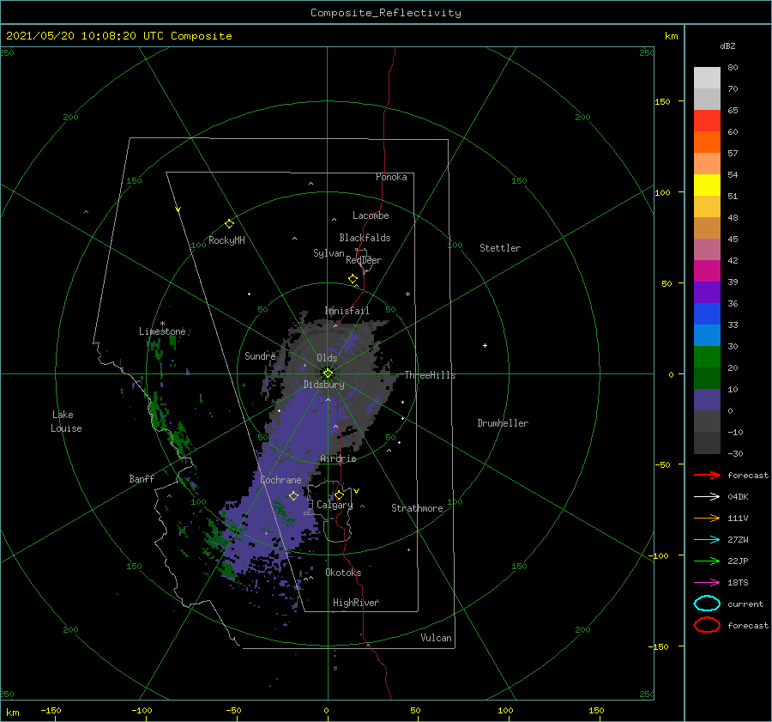Click the RockyMH label
This screenshot has width=772, height=722.
coord(226,240)
